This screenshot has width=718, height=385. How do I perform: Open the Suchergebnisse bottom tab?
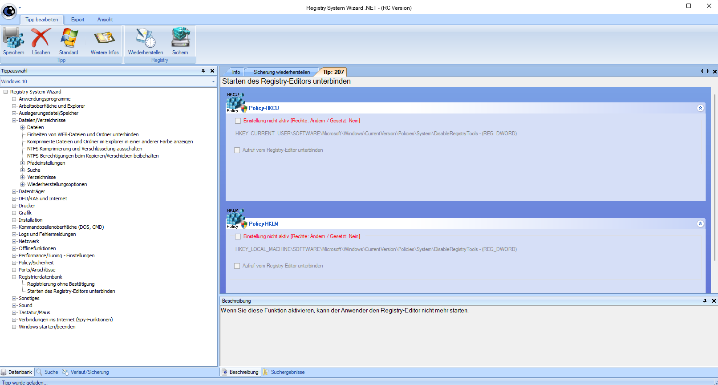pos(284,372)
